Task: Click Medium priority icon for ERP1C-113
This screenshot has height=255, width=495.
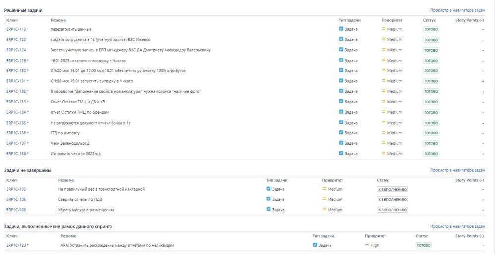Action: pyautogui.click(x=384, y=29)
